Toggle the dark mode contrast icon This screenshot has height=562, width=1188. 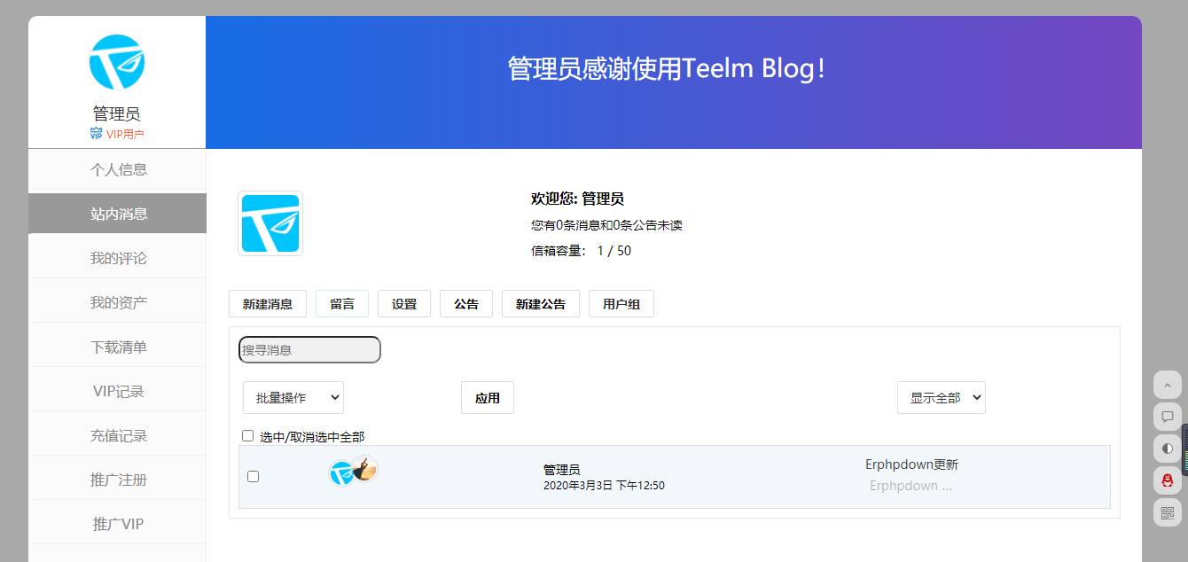(1167, 449)
